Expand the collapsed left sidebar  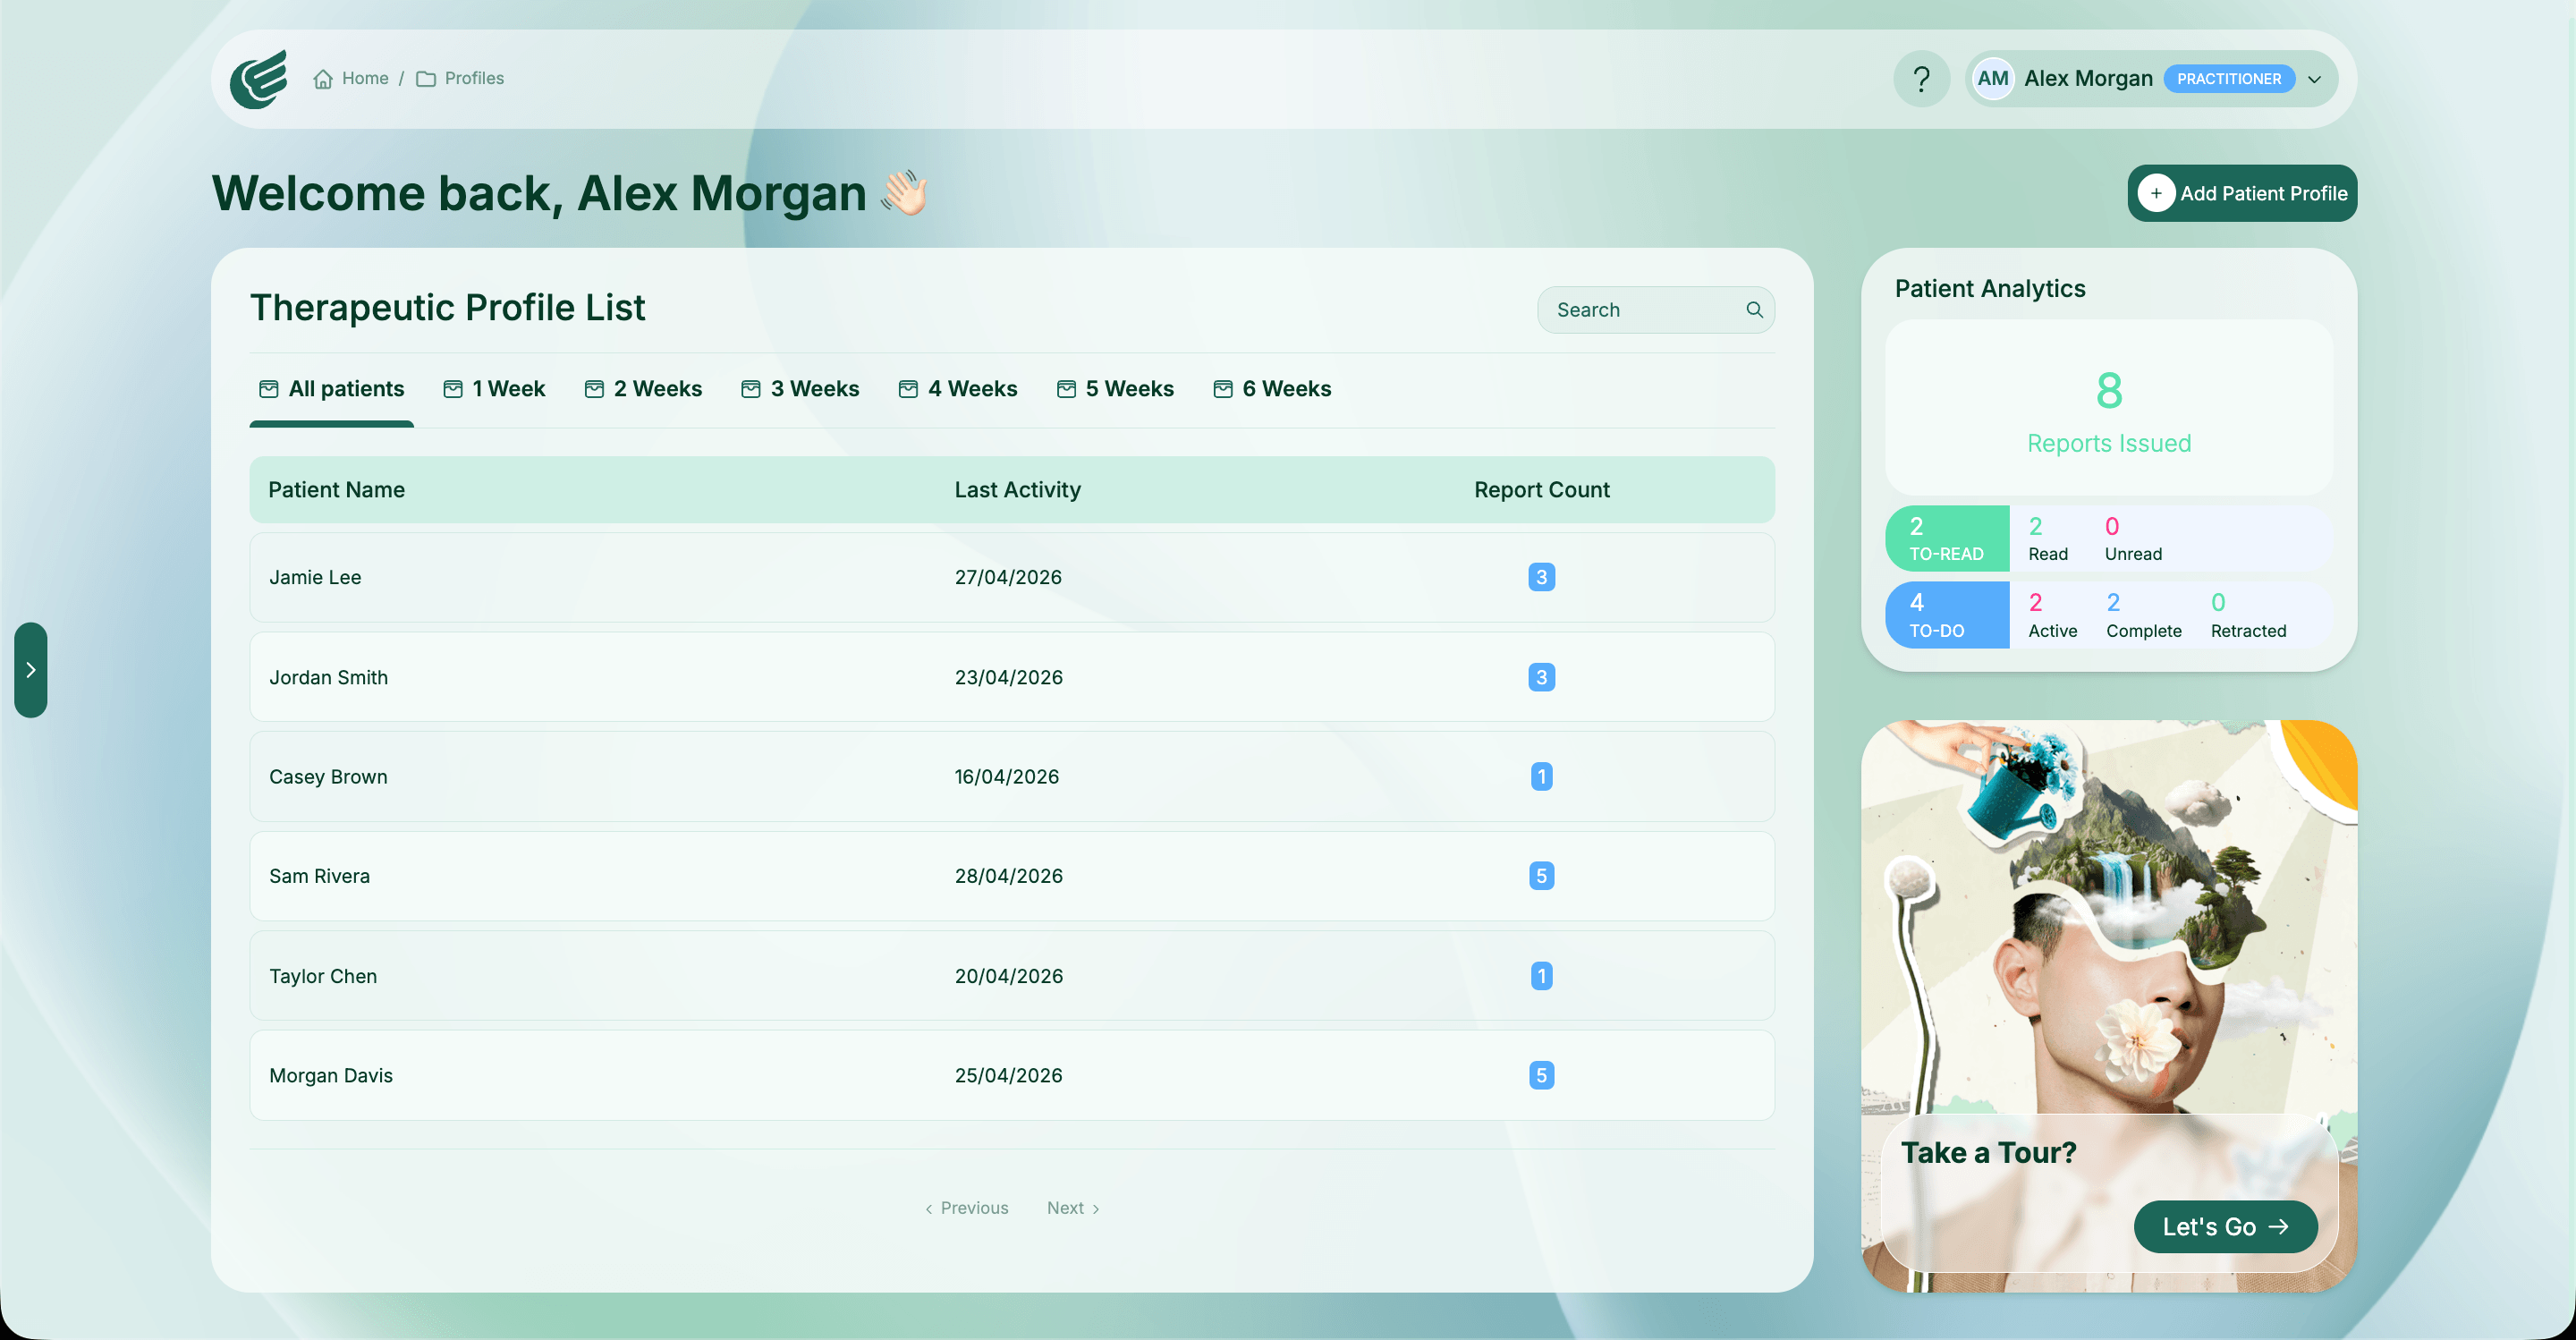click(x=31, y=670)
